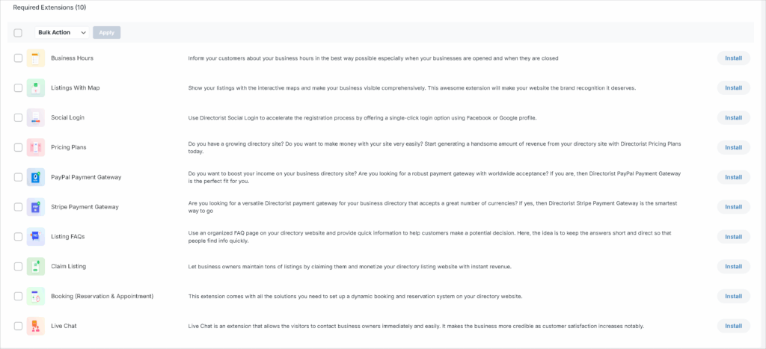Select the Social Login row checkbox
This screenshot has width=766, height=349.
(18, 118)
